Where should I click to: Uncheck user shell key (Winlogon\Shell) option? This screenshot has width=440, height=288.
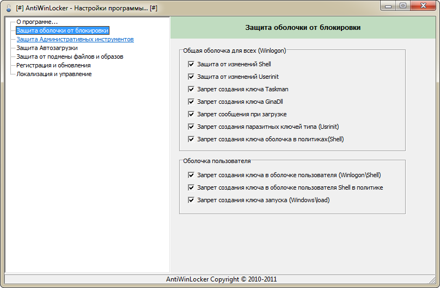pos(191,175)
